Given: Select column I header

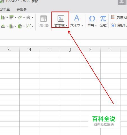Looking at the screenshot, I should tap(50, 49).
